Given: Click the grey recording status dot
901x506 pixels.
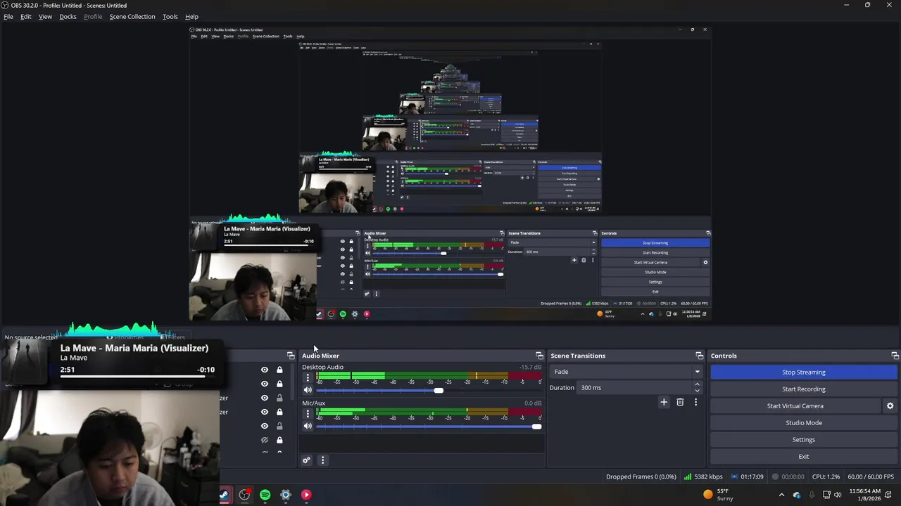Looking at the screenshot, I should [x=775, y=476].
